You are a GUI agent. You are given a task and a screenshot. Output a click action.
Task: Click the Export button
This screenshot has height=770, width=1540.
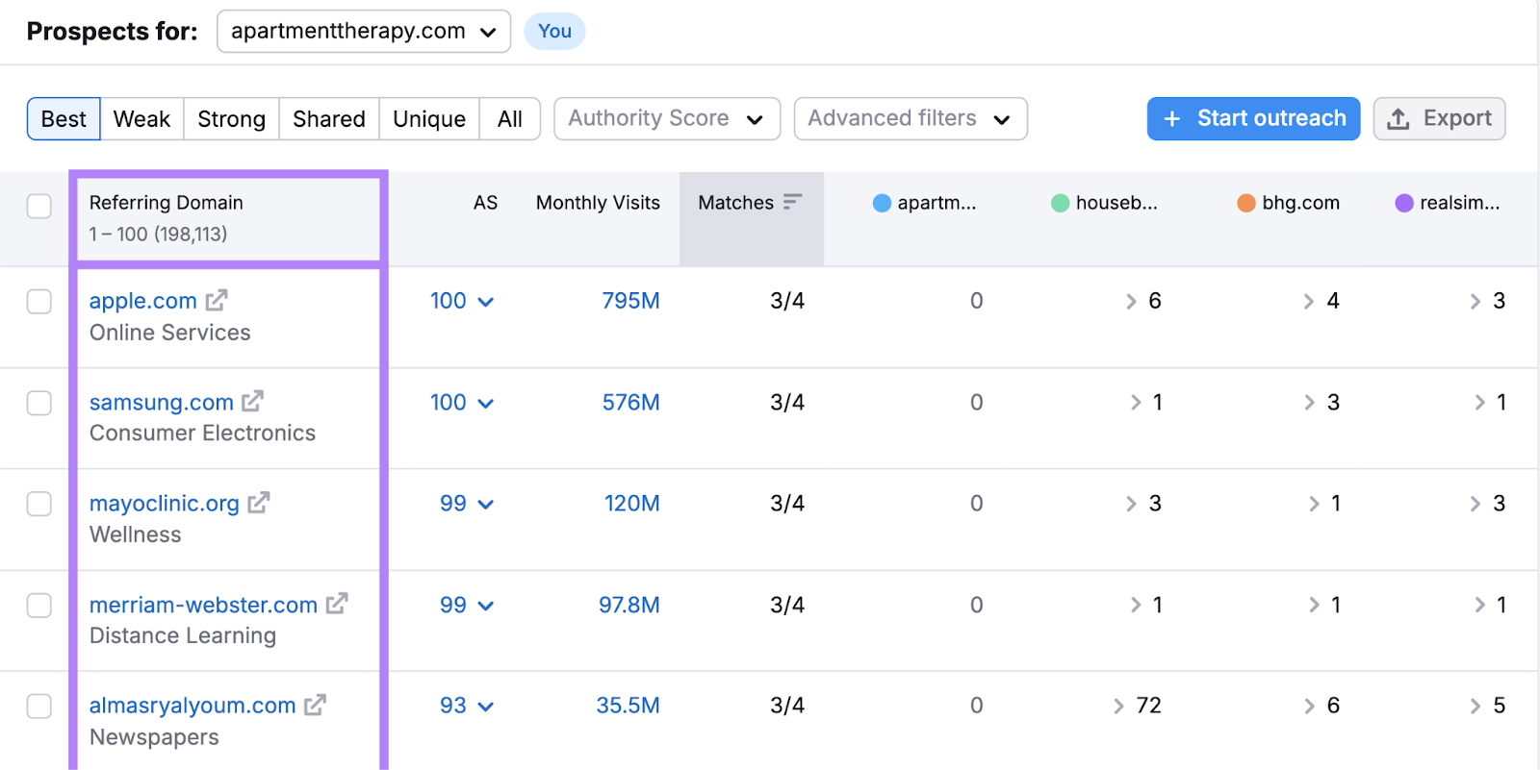point(1439,118)
